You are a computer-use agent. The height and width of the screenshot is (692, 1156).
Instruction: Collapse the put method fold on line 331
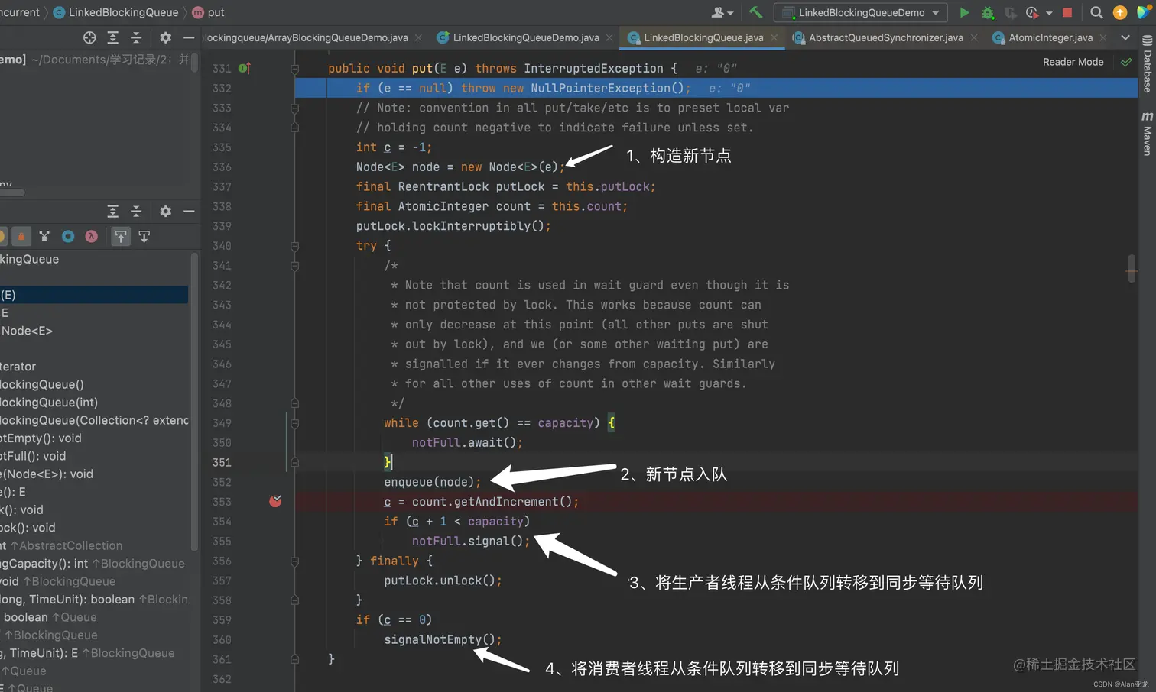[x=294, y=69]
